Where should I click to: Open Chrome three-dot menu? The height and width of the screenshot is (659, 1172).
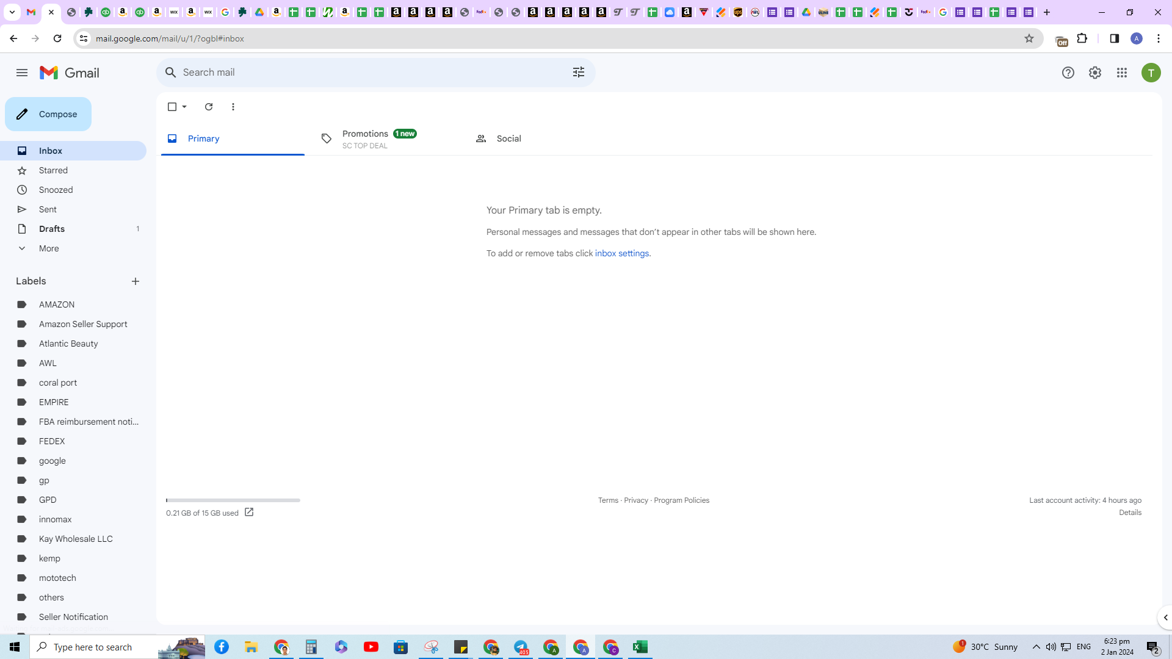[x=1159, y=38]
